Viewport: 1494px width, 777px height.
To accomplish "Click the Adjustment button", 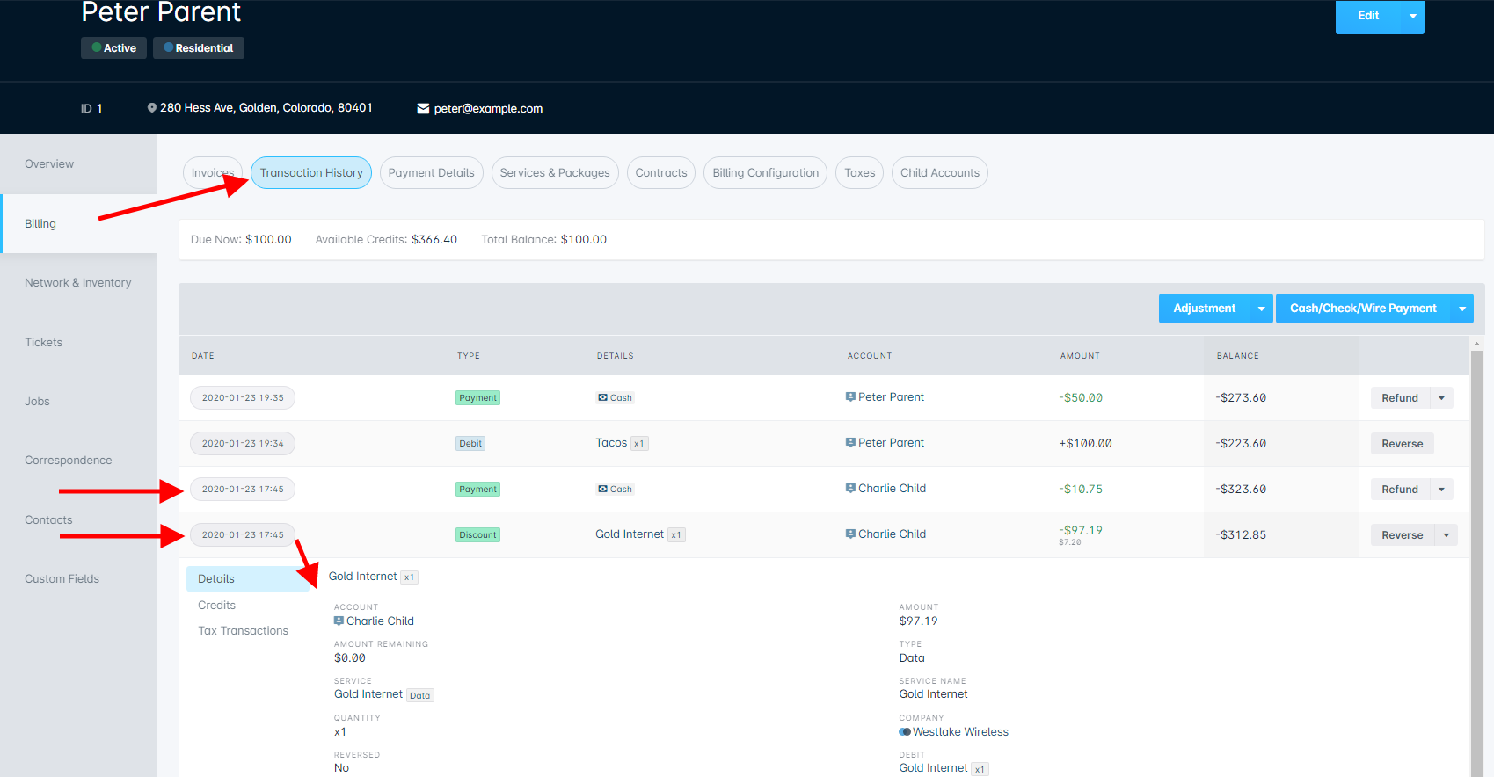I will (x=1204, y=309).
